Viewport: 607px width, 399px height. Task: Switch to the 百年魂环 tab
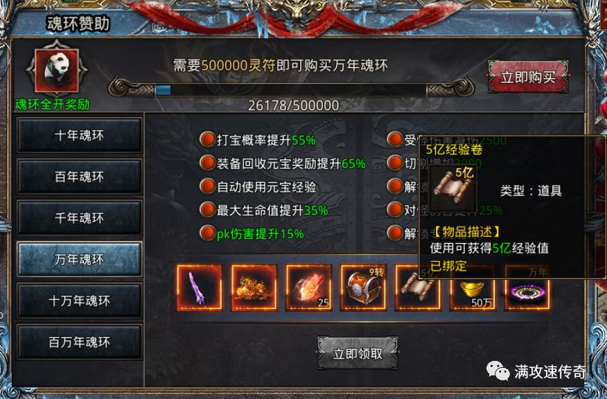[x=80, y=177]
